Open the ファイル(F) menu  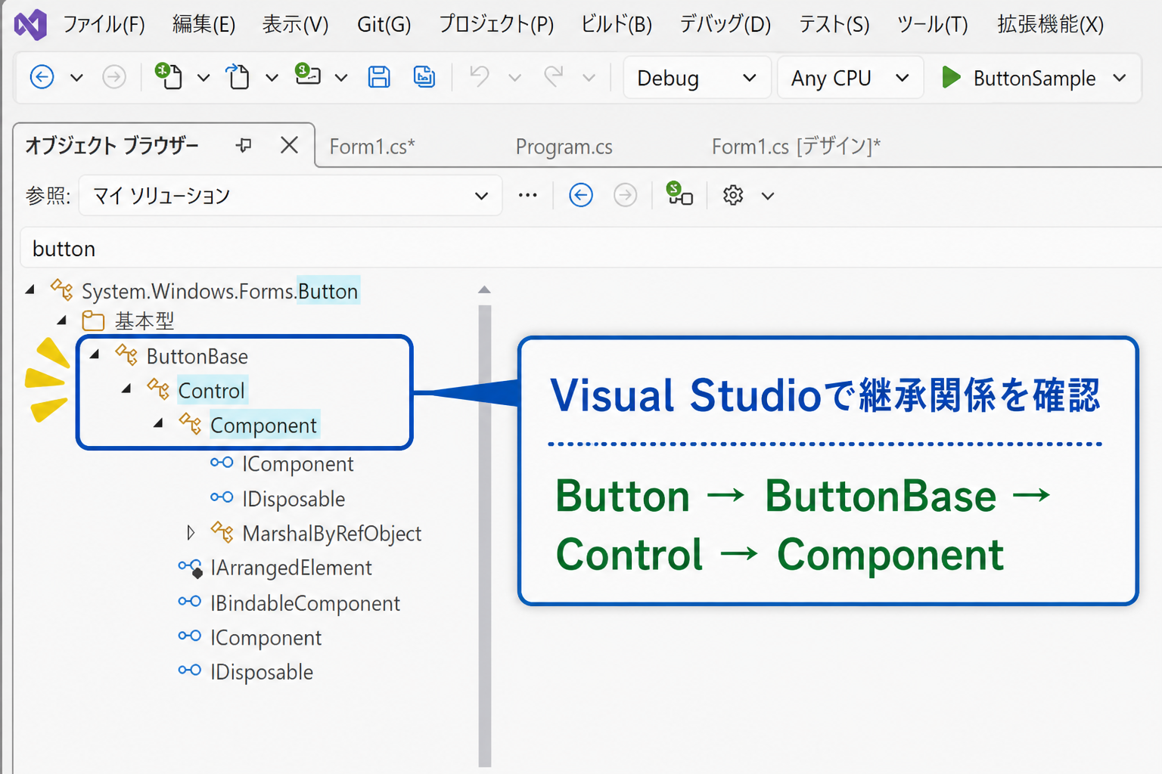(104, 25)
